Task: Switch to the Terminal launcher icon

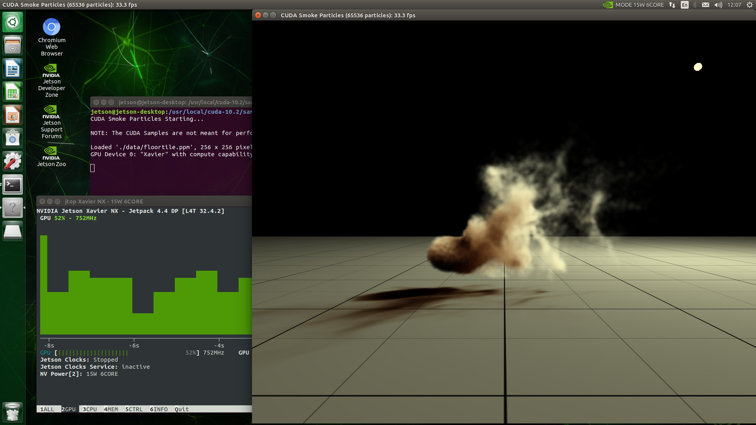Action: pyautogui.click(x=13, y=185)
